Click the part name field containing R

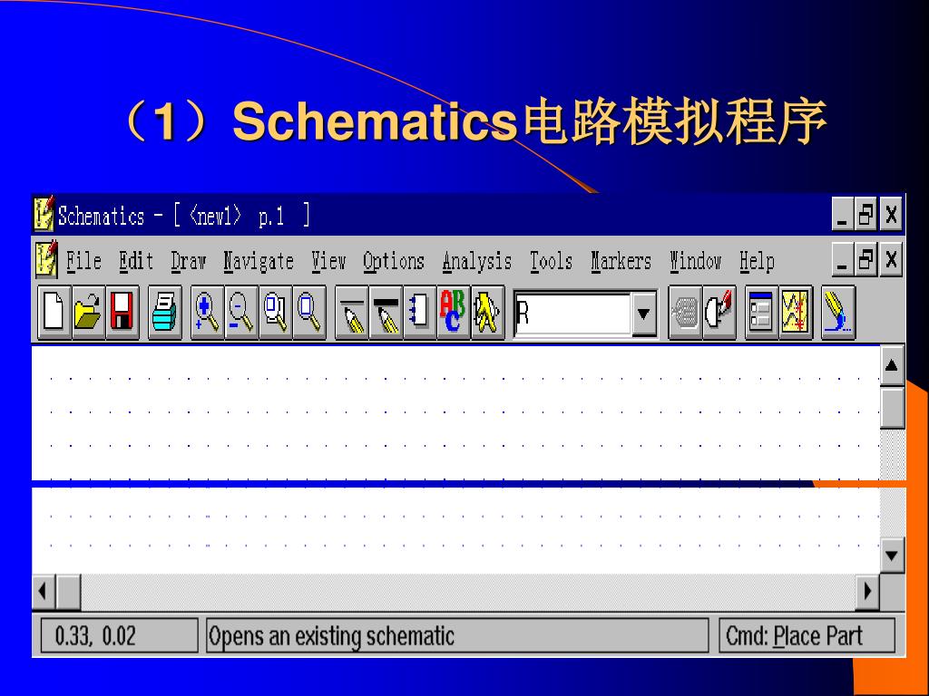[572, 313]
